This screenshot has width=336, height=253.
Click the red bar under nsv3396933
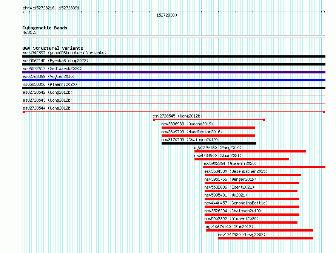pos(208,128)
